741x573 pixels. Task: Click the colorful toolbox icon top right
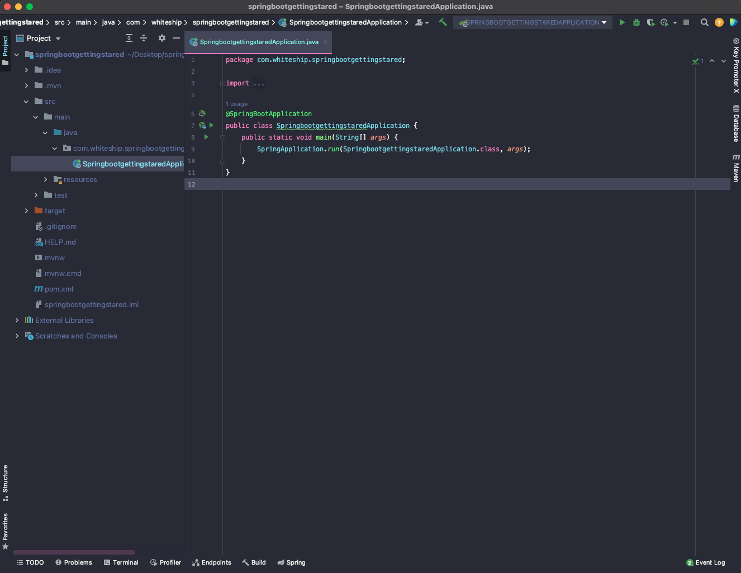tap(733, 22)
